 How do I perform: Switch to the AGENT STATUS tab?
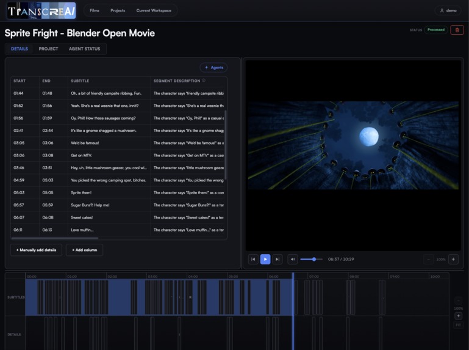coord(85,49)
